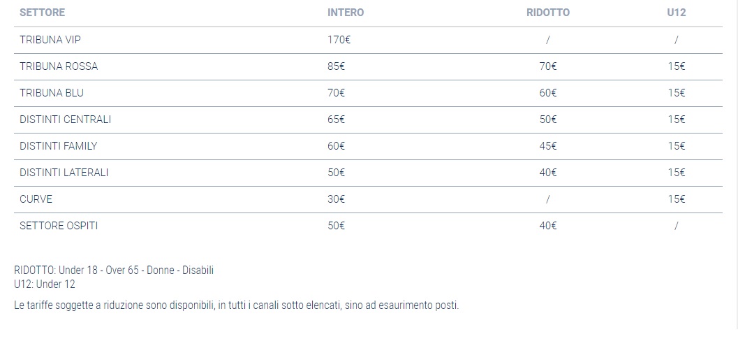Select the CURVE row label

tap(36, 199)
